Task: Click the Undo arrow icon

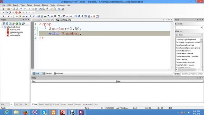Action: 21,9
